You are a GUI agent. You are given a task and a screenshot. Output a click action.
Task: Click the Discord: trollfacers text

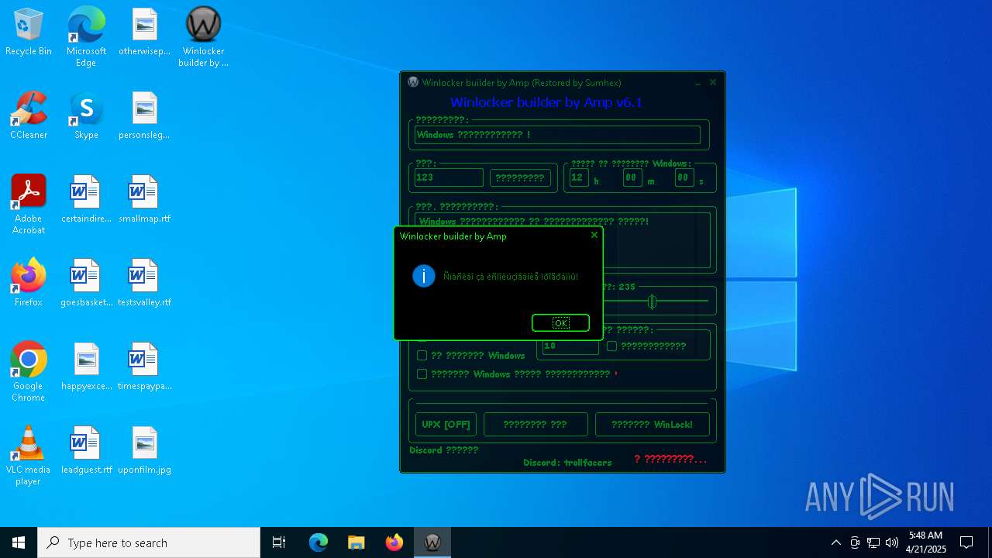click(567, 463)
